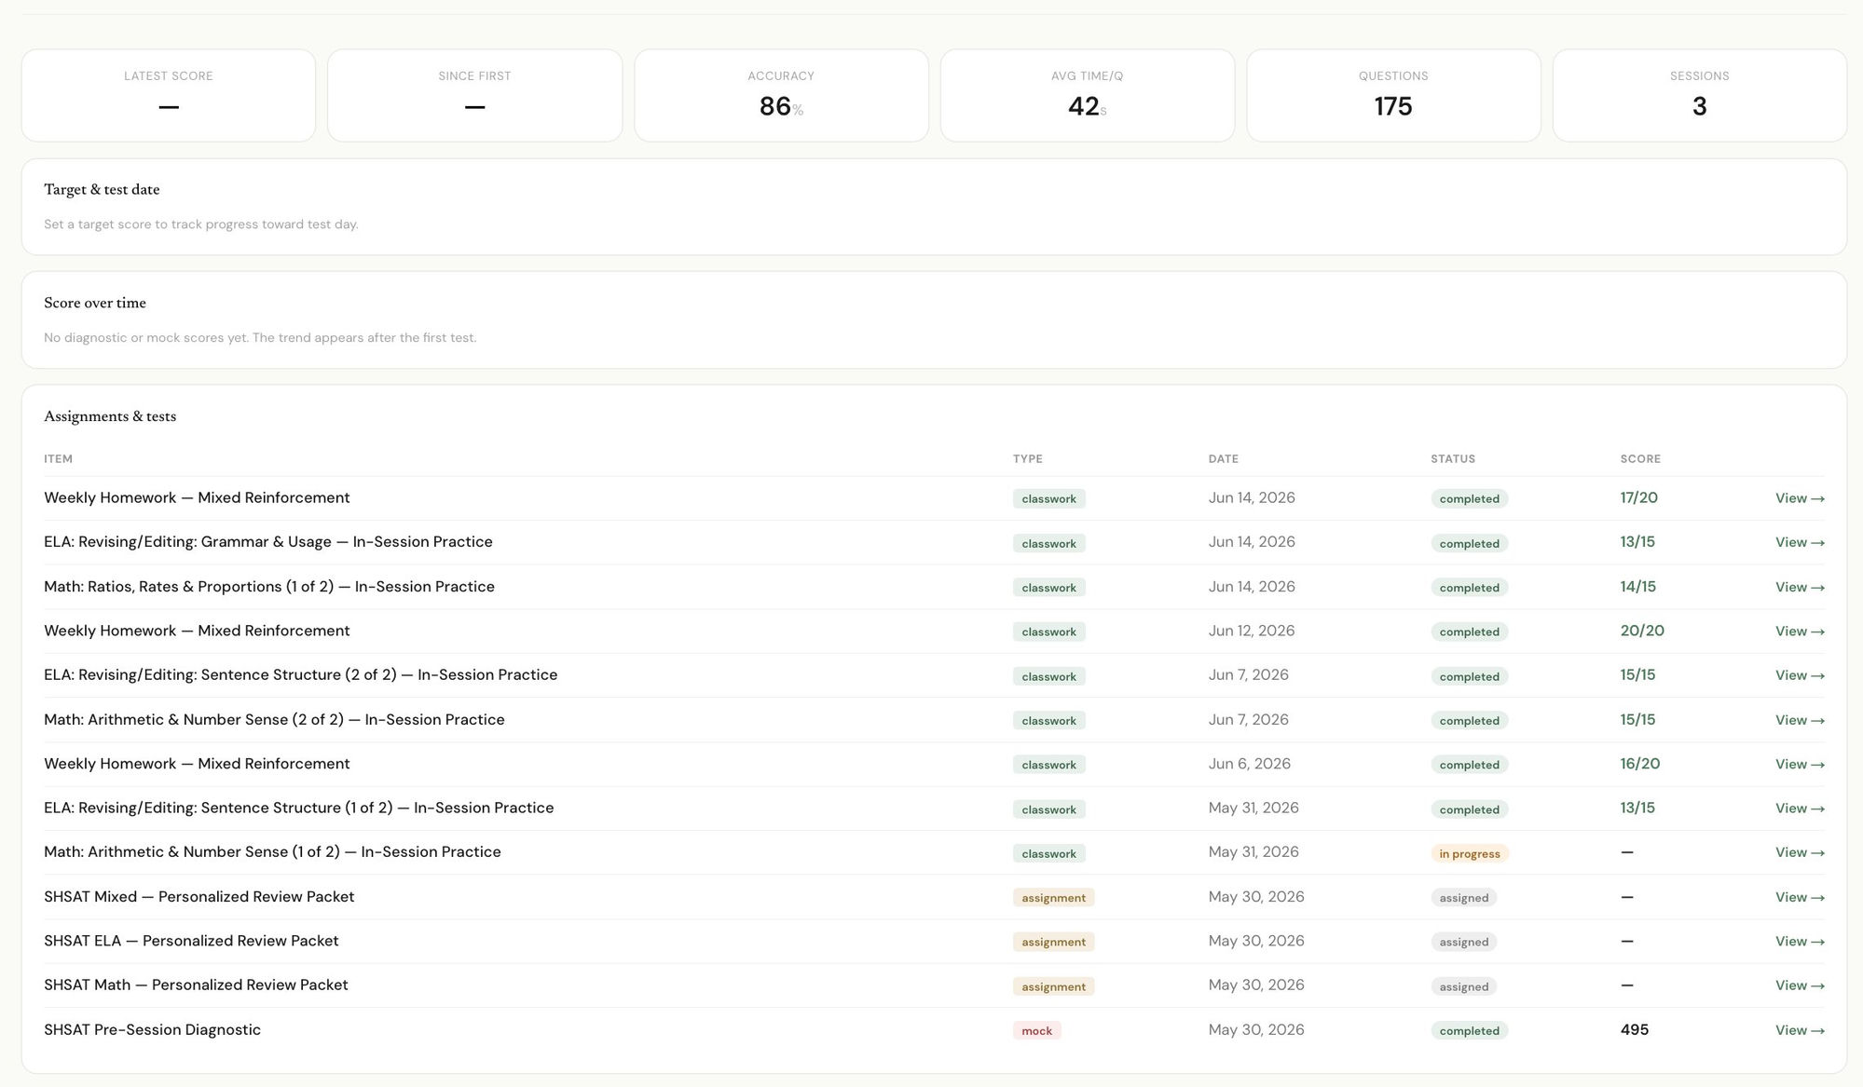The image size is (1863, 1087).
Task: Click the SCORE column header
Action: coord(1640,459)
